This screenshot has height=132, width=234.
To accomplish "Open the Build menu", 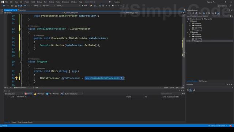I will click(x=33, y=2).
